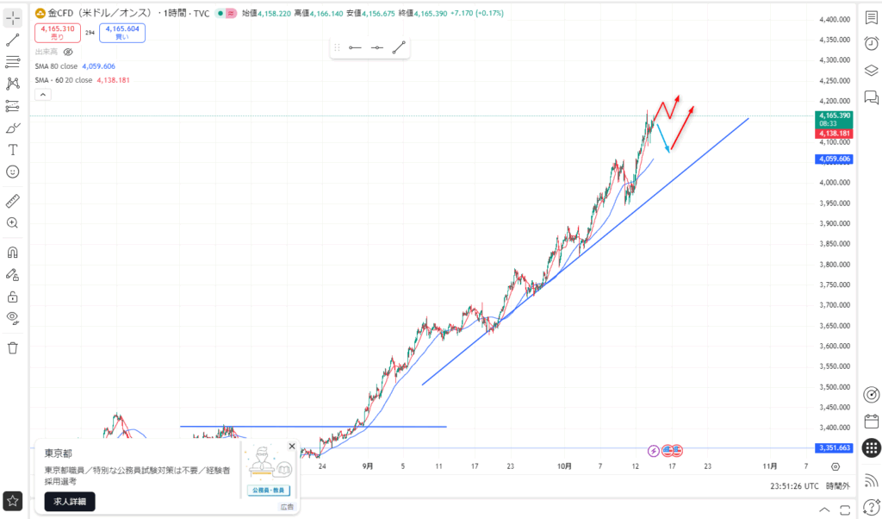
Task: Close the 東京都 advertisement popup
Action: pyautogui.click(x=292, y=447)
